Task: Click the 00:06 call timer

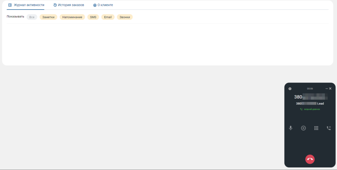Action: pyautogui.click(x=310, y=89)
